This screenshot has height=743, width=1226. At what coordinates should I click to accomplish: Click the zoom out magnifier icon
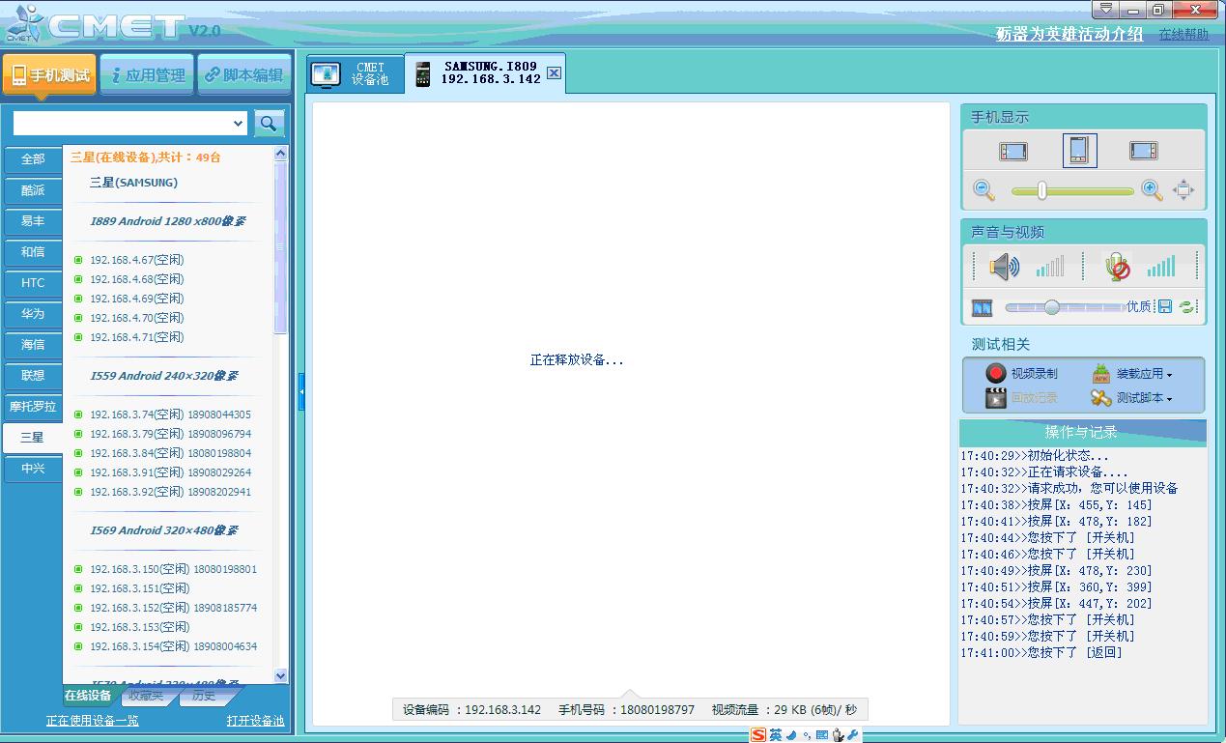coord(984,190)
